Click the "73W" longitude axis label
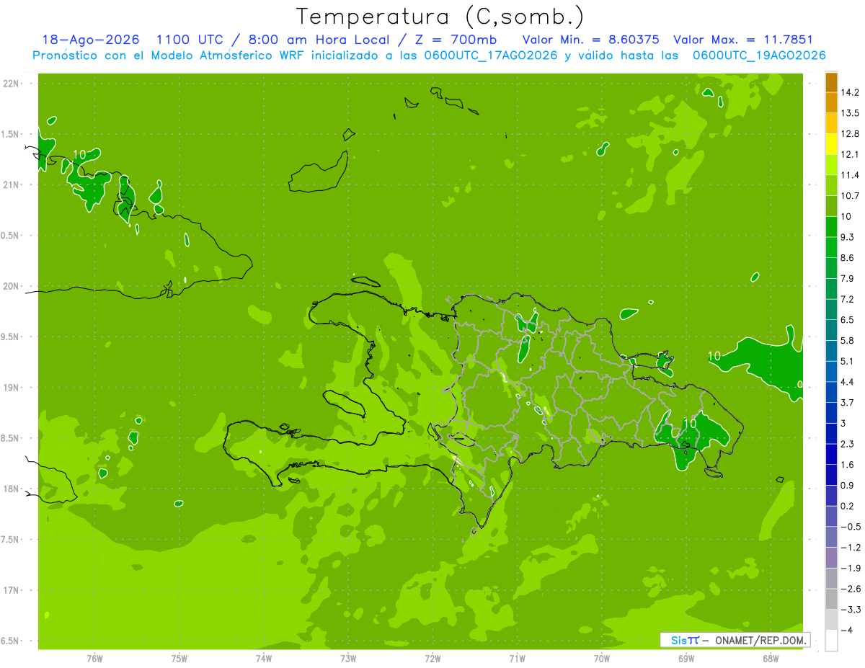This screenshot has width=865, height=668. 348,658
